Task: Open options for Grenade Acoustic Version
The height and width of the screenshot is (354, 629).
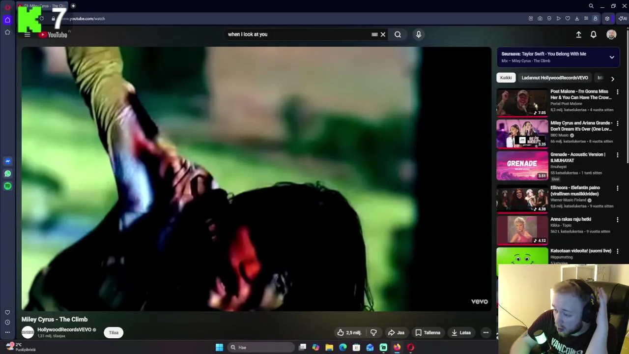Action: click(x=618, y=155)
